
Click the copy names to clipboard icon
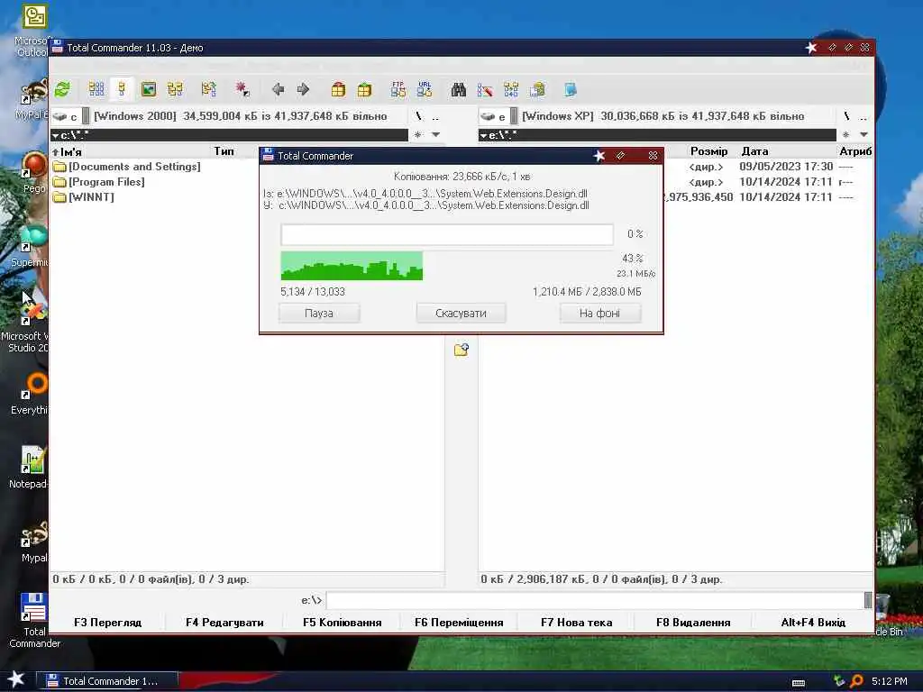pos(537,89)
